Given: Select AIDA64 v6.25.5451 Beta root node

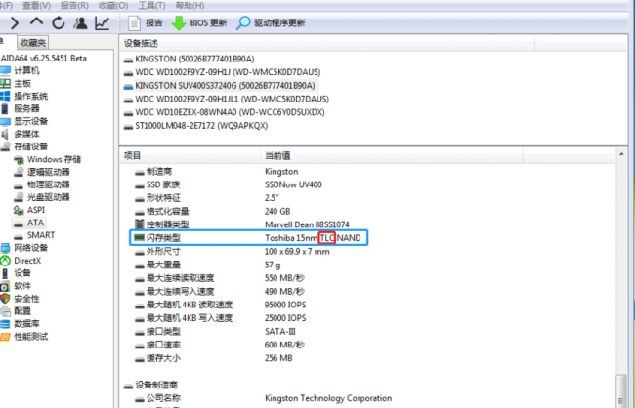Looking at the screenshot, I should click(x=44, y=59).
